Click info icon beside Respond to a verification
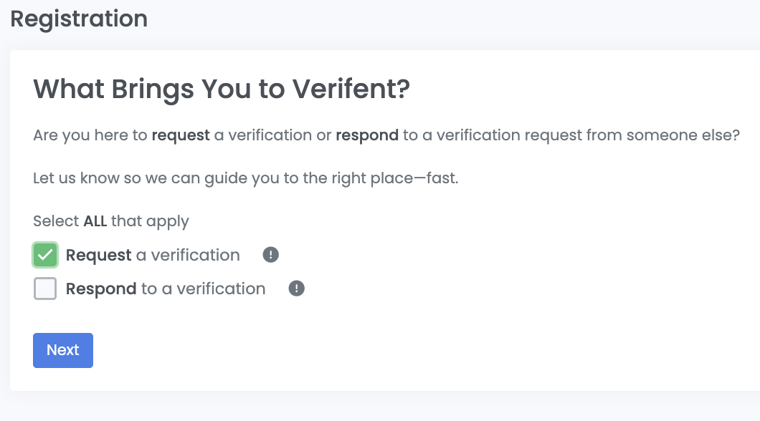Image resolution: width=760 pixels, height=421 pixels. point(296,289)
